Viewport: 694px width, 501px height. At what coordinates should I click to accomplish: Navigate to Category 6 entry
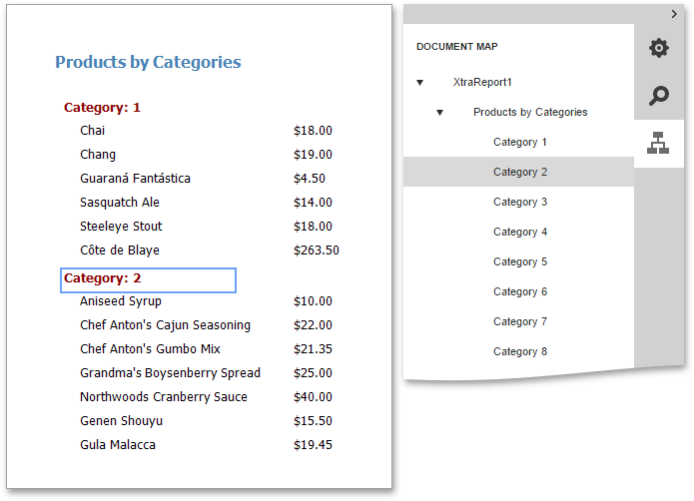pyautogui.click(x=518, y=291)
